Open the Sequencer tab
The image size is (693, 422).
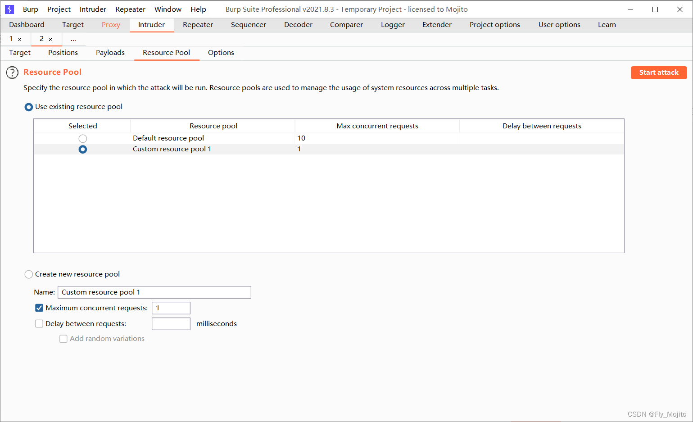(249, 25)
